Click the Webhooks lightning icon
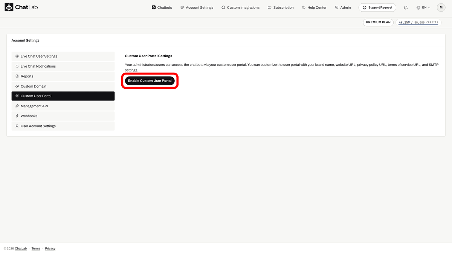Screen dimensions: 452x254 pyautogui.click(x=17, y=116)
